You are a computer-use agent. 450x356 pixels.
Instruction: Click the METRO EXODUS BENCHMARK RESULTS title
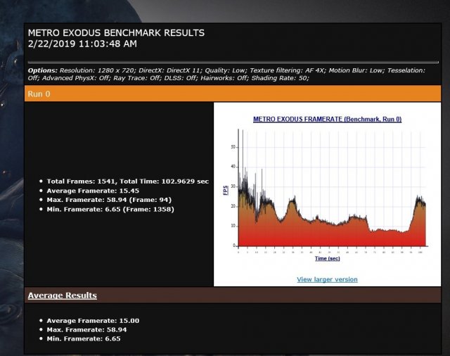pos(116,33)
